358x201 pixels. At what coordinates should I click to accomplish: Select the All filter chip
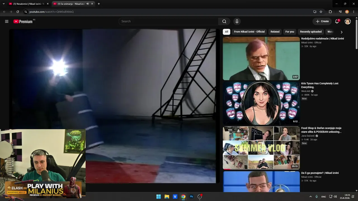click(x=227, y=32)
